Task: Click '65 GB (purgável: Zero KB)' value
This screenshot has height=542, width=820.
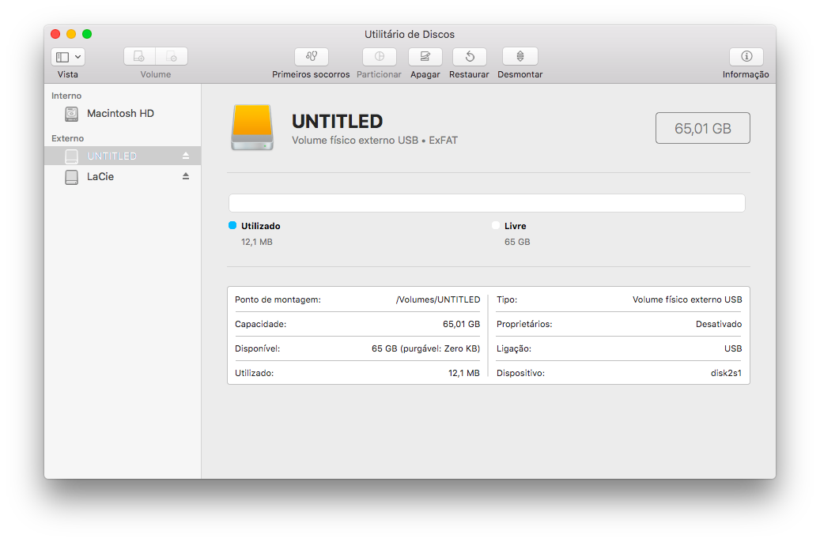Action: [x=425, y=348]
